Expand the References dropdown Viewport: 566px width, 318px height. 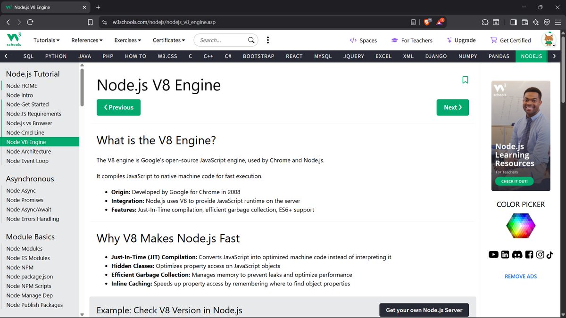[87, 40]
